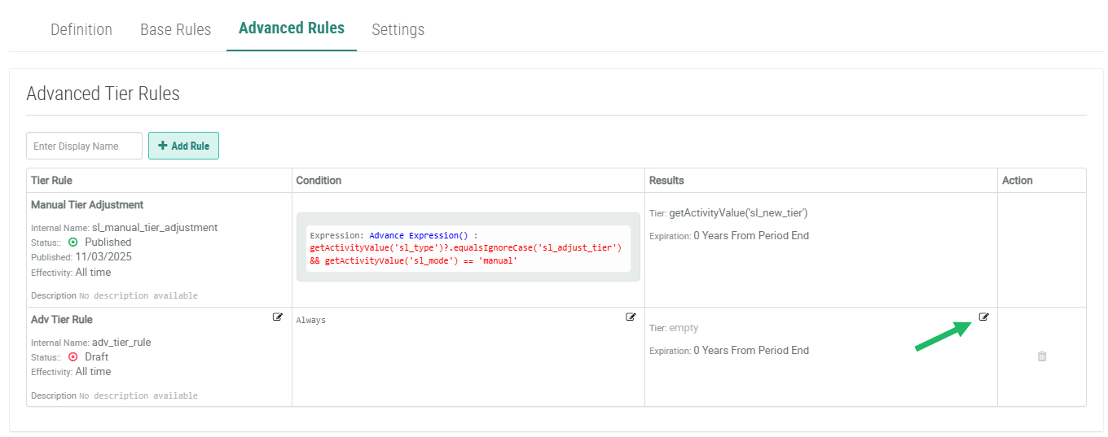Delete the Adv Tier Rule
Viewport: 1108px width, 437px height.
[1041, 356]
